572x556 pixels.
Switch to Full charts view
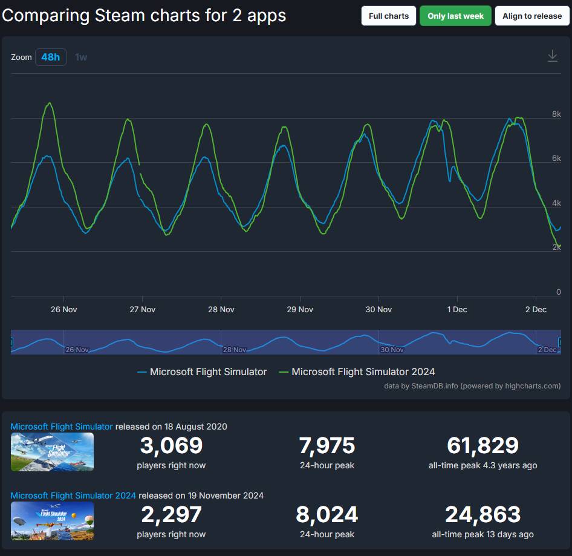388,16
